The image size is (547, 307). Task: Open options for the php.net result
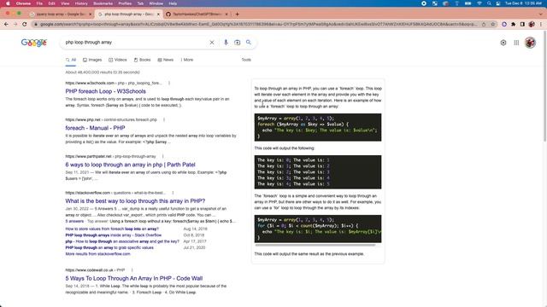point(164,119)
